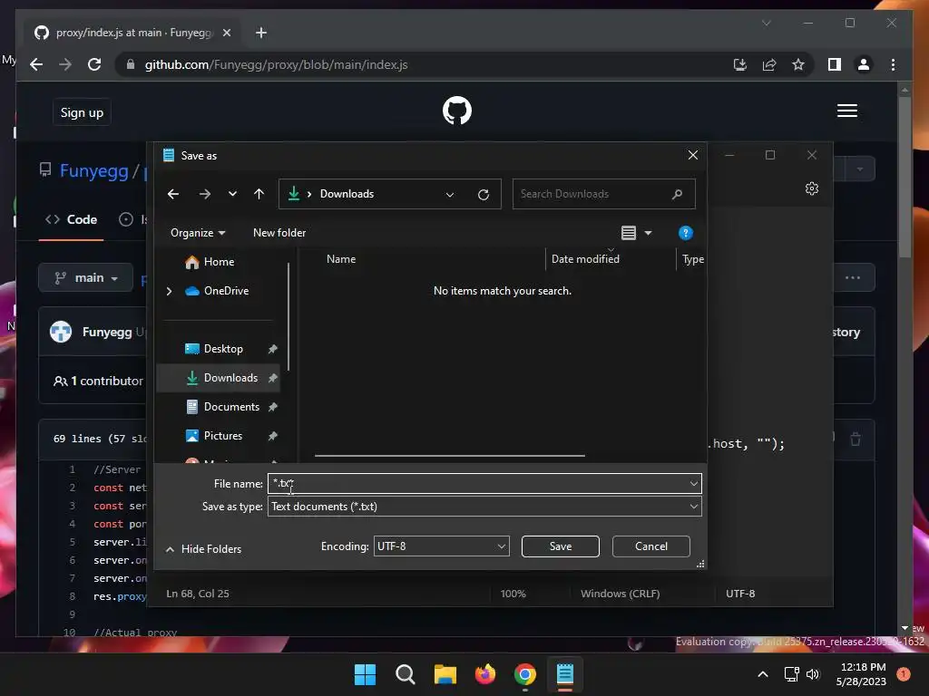Go up one folder level in Save as
Viewport: 929px width, 696px height.
pyautogui.click(x=259, y=194)
